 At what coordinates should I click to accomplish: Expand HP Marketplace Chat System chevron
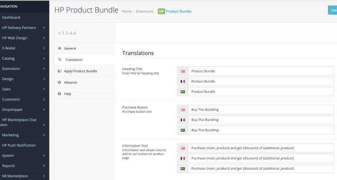click(x=44, y=125)
